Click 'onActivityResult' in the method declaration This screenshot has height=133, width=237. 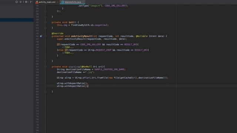[x=81, y=36]
